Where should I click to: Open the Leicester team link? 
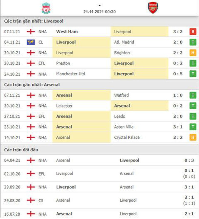[64, 106]
